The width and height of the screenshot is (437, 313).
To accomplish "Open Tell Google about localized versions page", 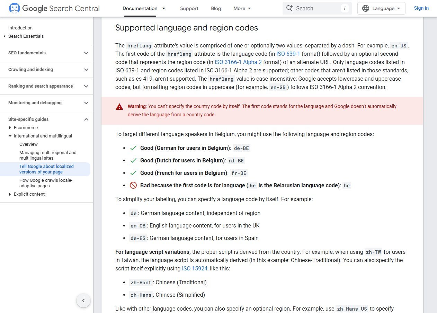I will click(46, 169).
